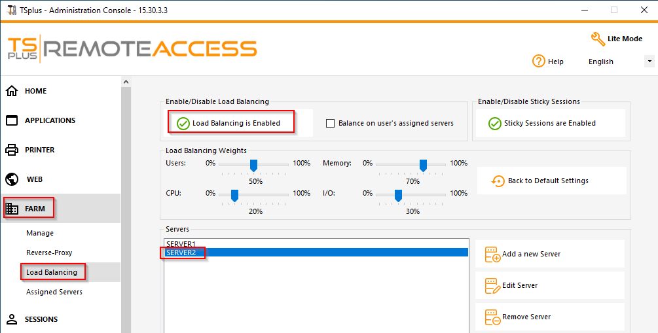Go to Assigned Servers submenu item
Screen dimensions: 658x333
point(54,292)
